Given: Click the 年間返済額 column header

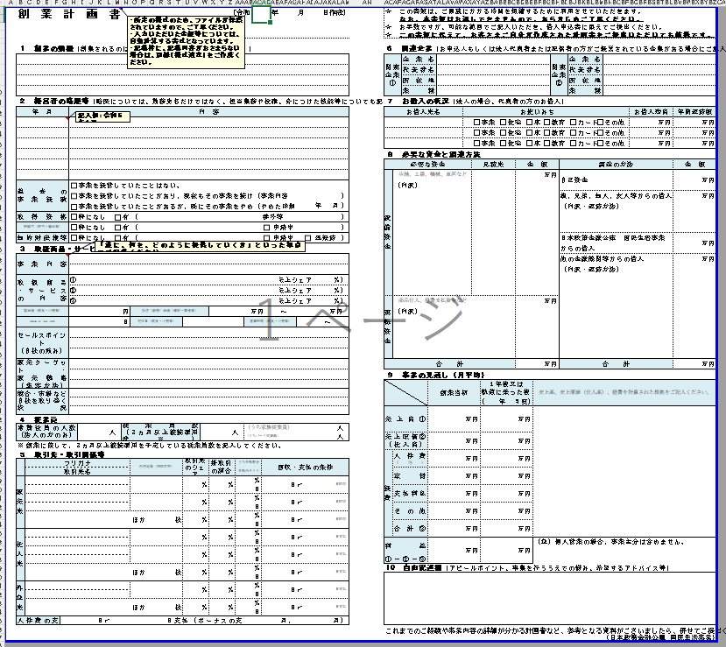Looking at the screenshot, I should click(694, 111).
